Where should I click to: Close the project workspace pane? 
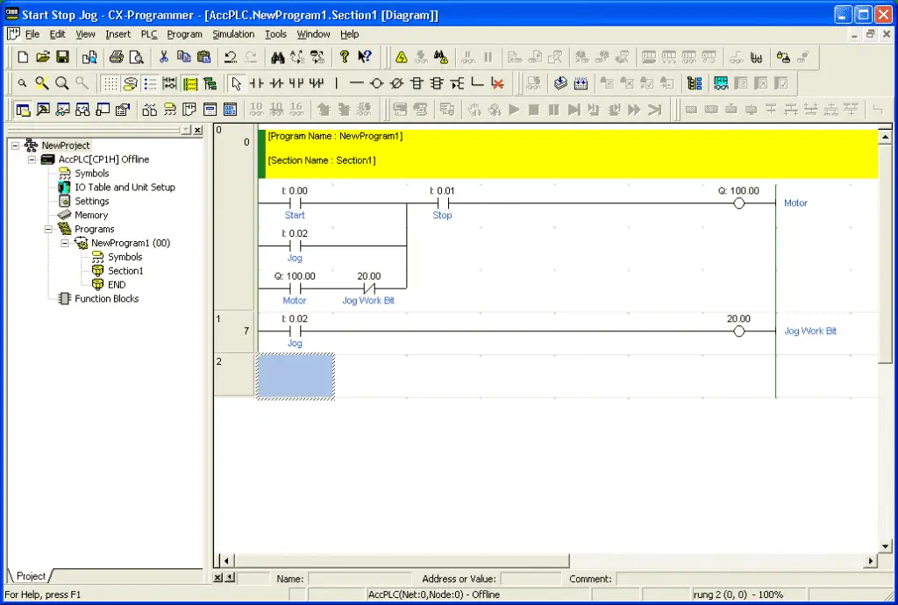(197, 130)
